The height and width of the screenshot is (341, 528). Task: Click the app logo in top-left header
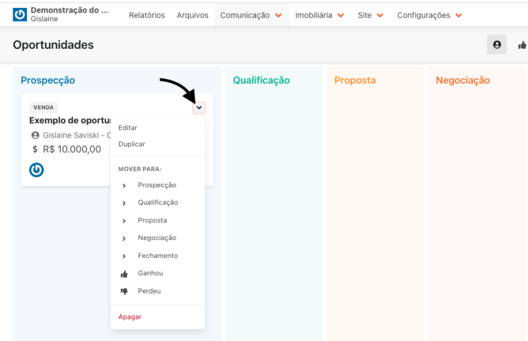coord(20,15)
